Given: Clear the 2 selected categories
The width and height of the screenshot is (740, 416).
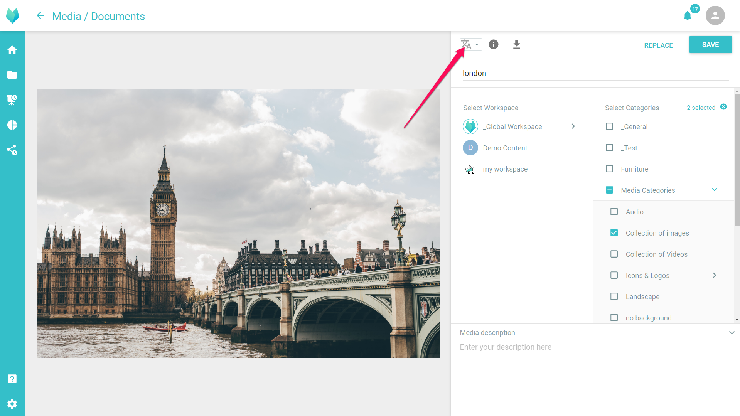Looking at the screenshot, I should 723,107.
